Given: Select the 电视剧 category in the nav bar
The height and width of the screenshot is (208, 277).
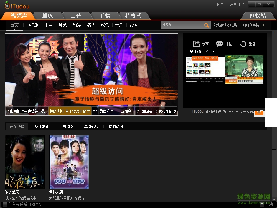Looking at the screenshot, I should pyautogui.click(x=32, y=25).
